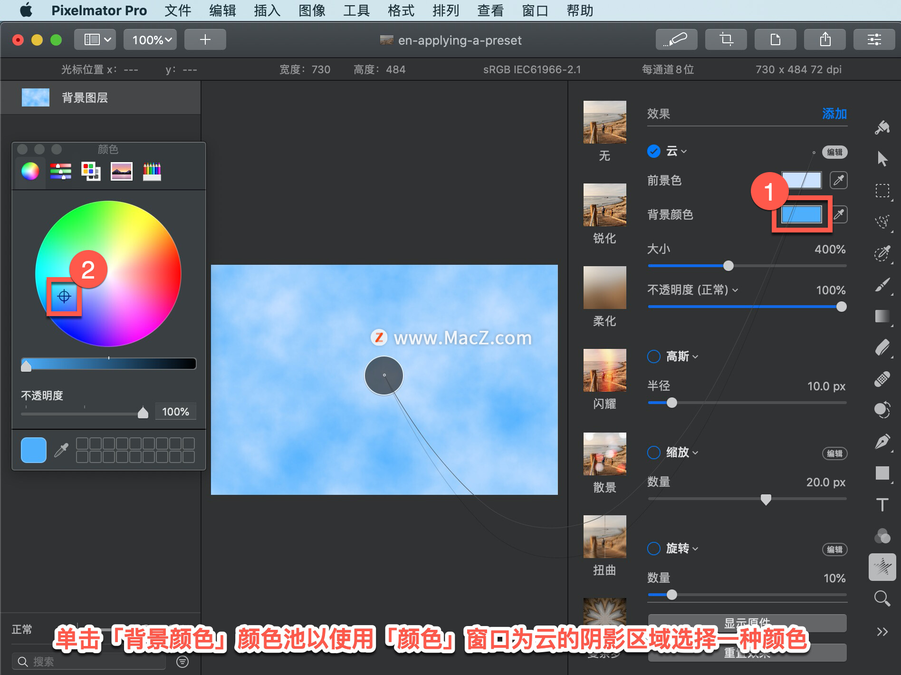Open the Apple menu
The image size is (901, 675).
[x=26, y=10]
